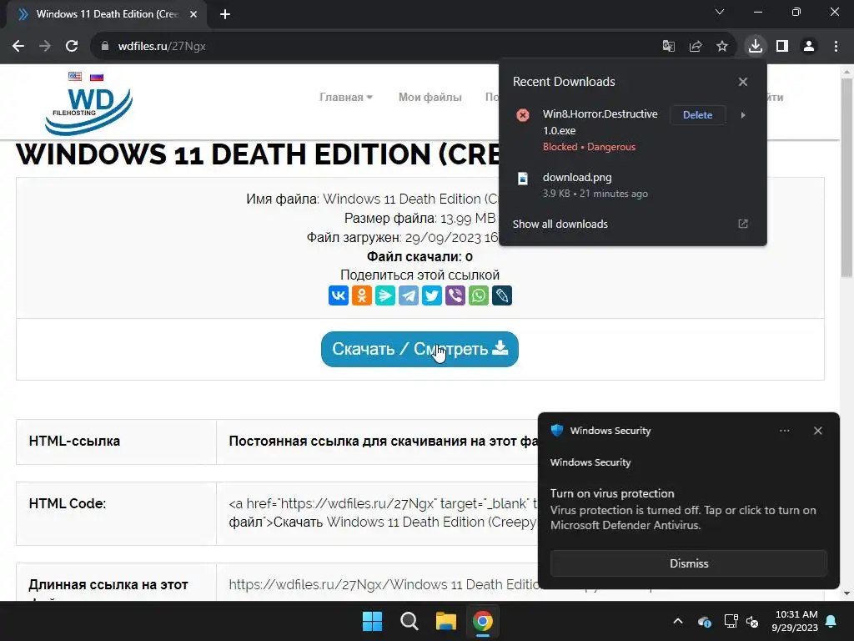Open volume muted tray icon
The height and width of the screenshot is (641, 854).
coord(753,621)
